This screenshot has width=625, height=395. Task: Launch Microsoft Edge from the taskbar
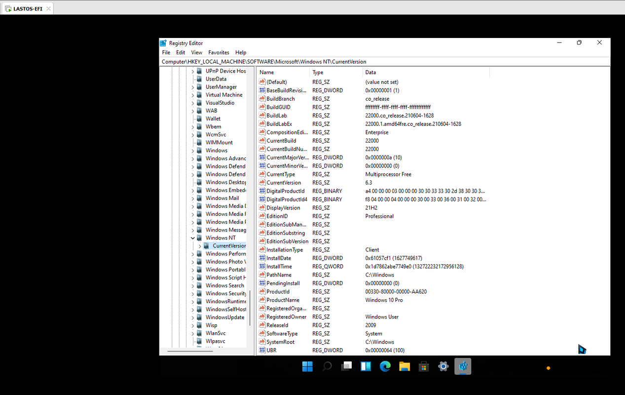click(385, 366)
